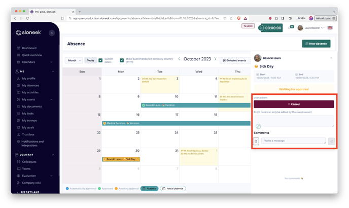Open My profile

[x=29, y=79]
